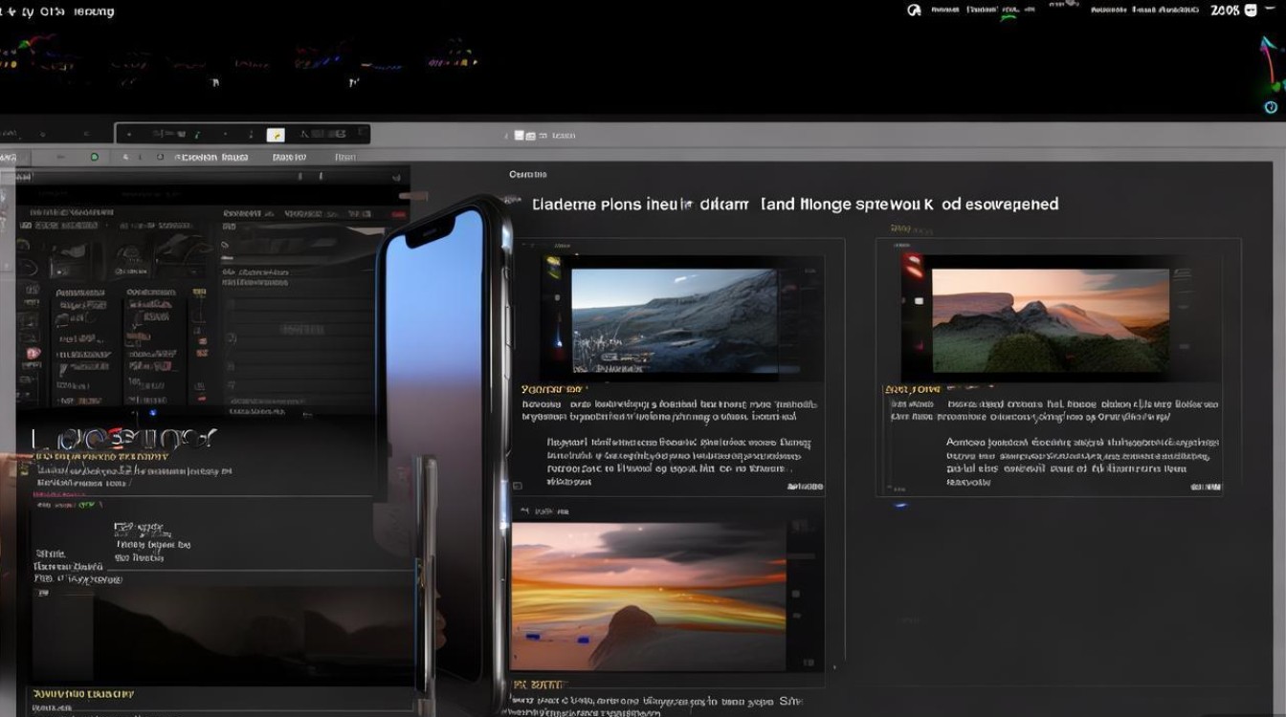Image resolution: width=1286 pixels, height=717 pixels.
Task: Click the red icon beside pink mountain preview
Action: tap(914, 265)
